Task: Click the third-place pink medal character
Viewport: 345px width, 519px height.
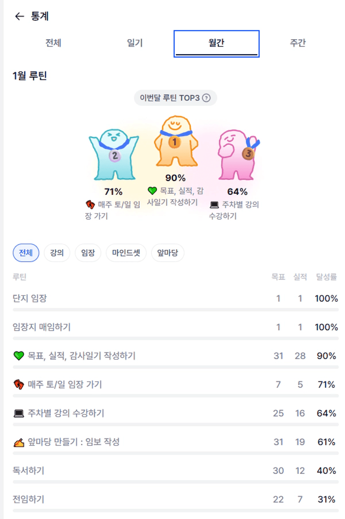Action: point(237,152)
